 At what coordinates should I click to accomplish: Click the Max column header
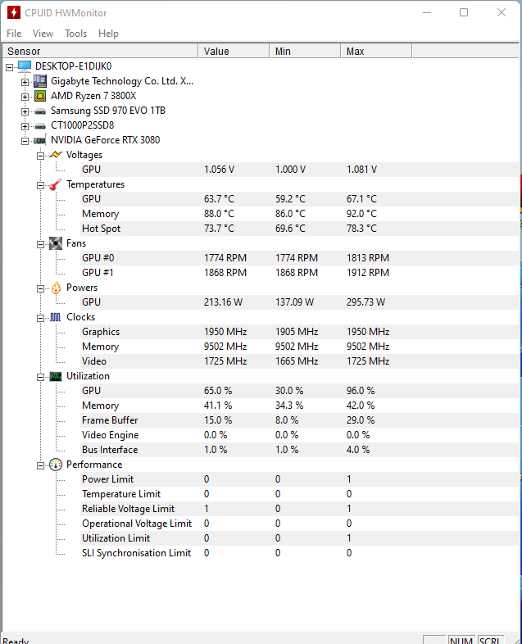(x=376, y=52)
